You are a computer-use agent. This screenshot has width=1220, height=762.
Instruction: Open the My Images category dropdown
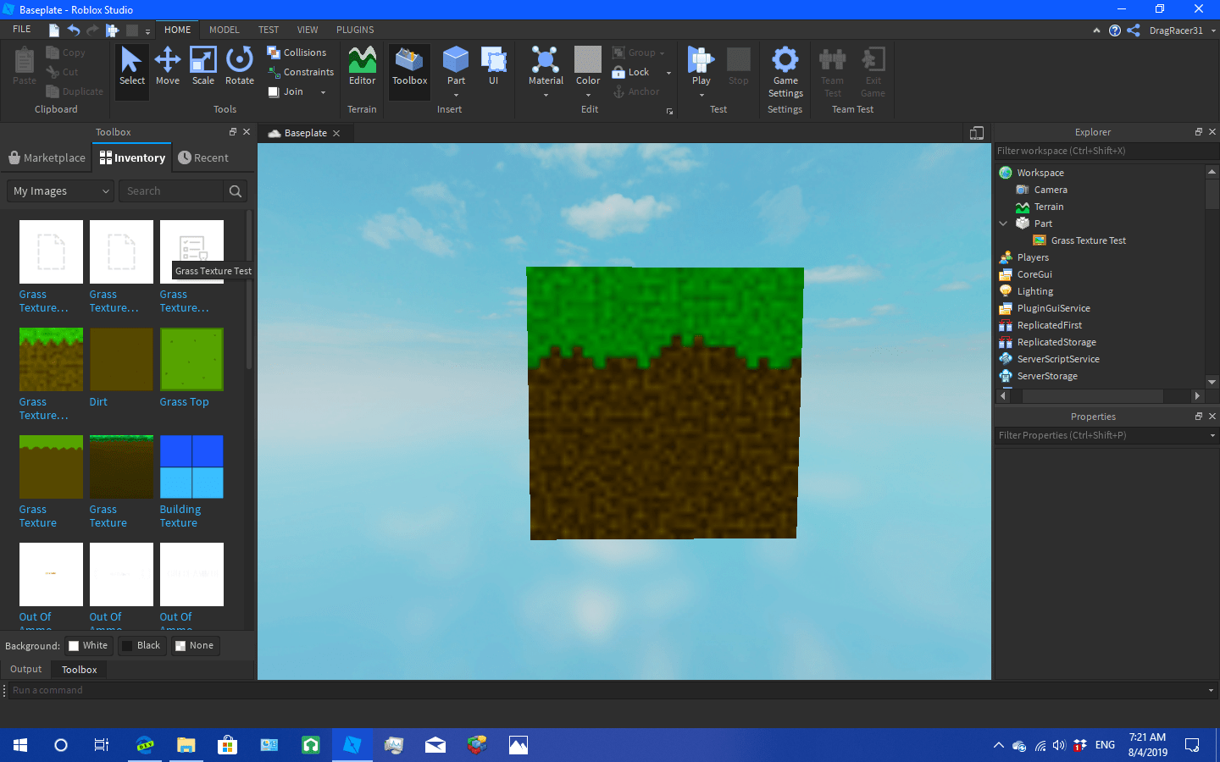60,191
